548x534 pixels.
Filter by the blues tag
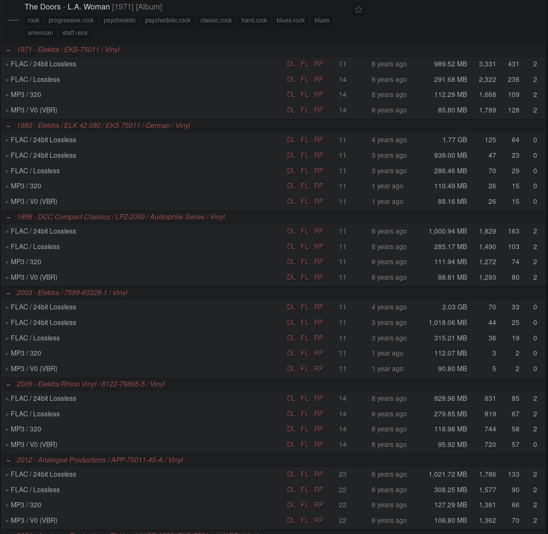tap(322, 20)
